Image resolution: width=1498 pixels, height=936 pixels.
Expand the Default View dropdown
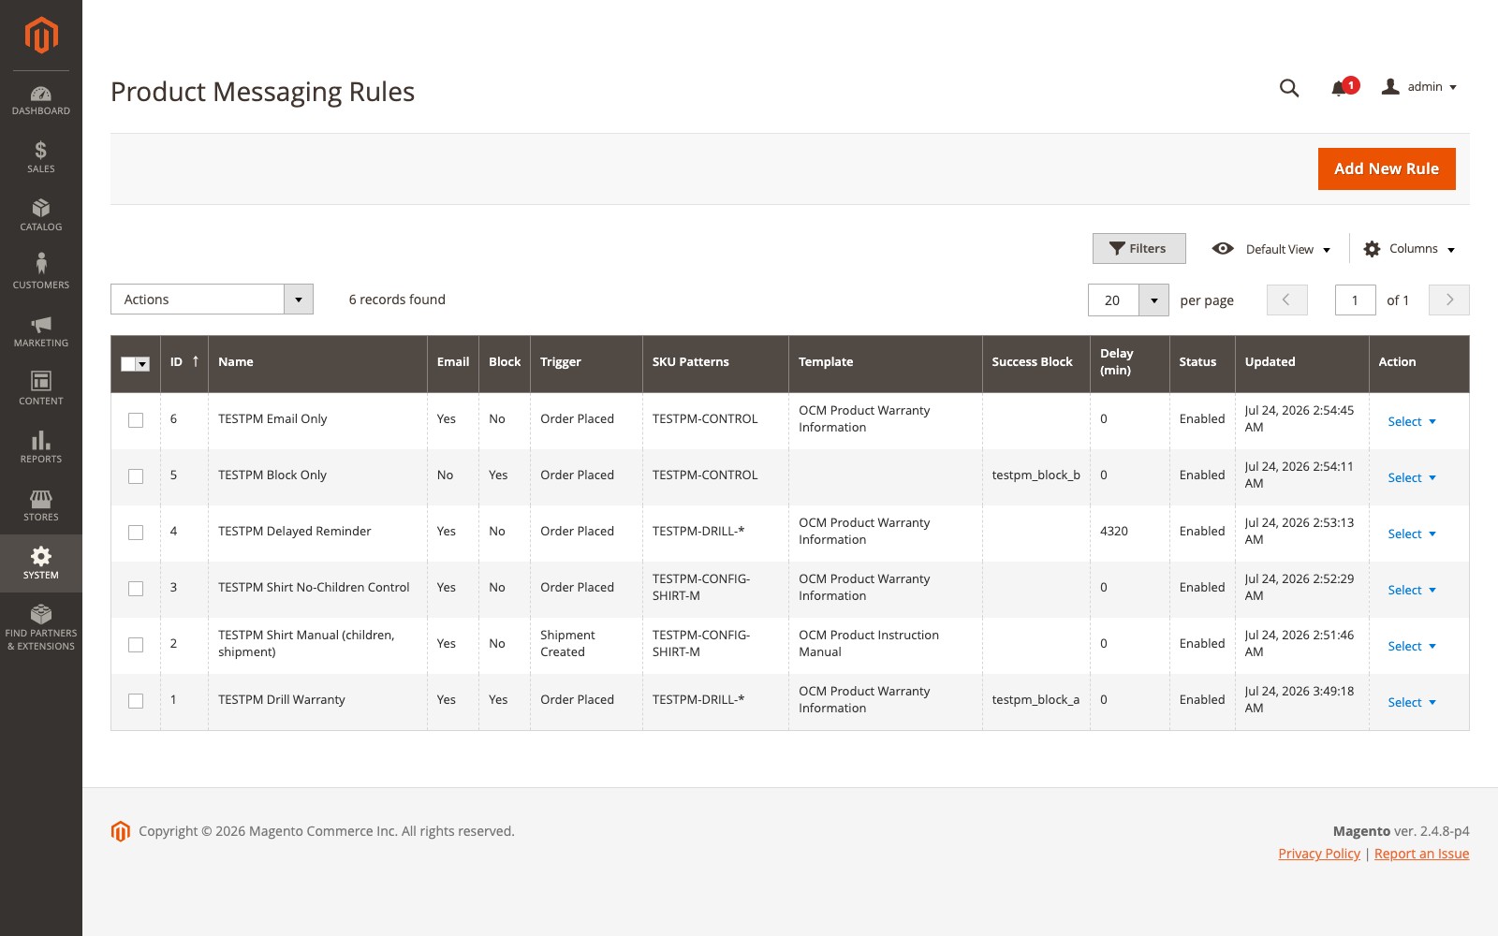1271,249
